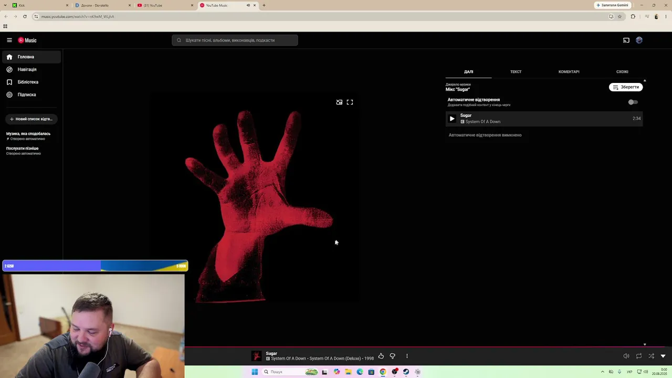This screenshot has height=378, width=672.
Task: Click the Запитати Gemini button
Action: 612,5
